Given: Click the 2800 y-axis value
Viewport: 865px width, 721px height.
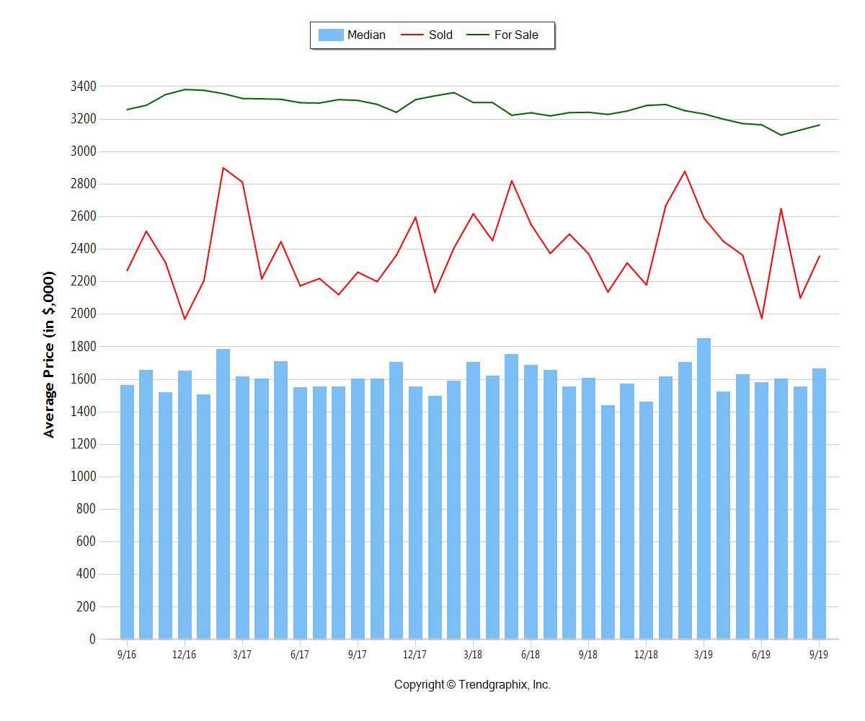Looking at the screenshot, I should [83, 184].
